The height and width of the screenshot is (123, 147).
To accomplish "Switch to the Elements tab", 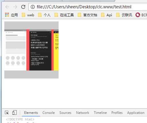I will point(31,113).
